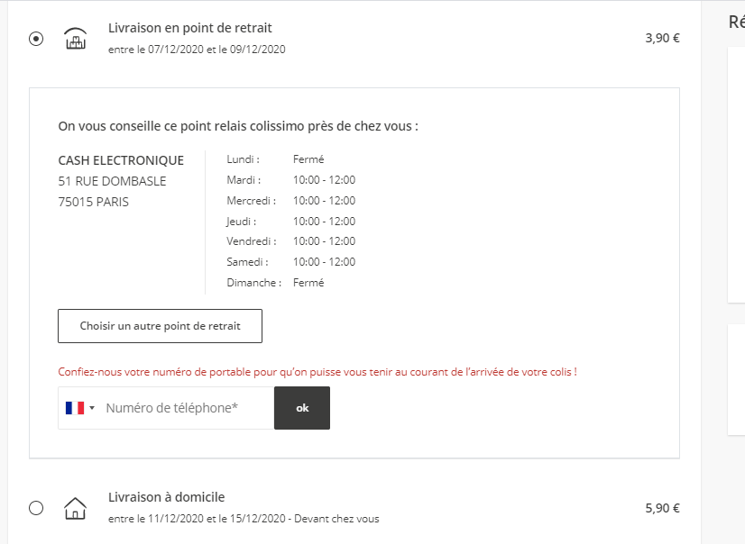The image size is (745, 544).
Task: Click the Livraison à domicile title
Action: [x=166, y=497]
